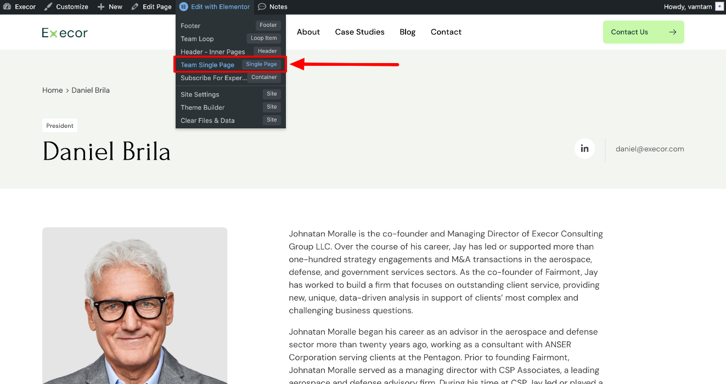Click the plus icon next to New
The image size is (726, 384).
[x=101, y=7]
